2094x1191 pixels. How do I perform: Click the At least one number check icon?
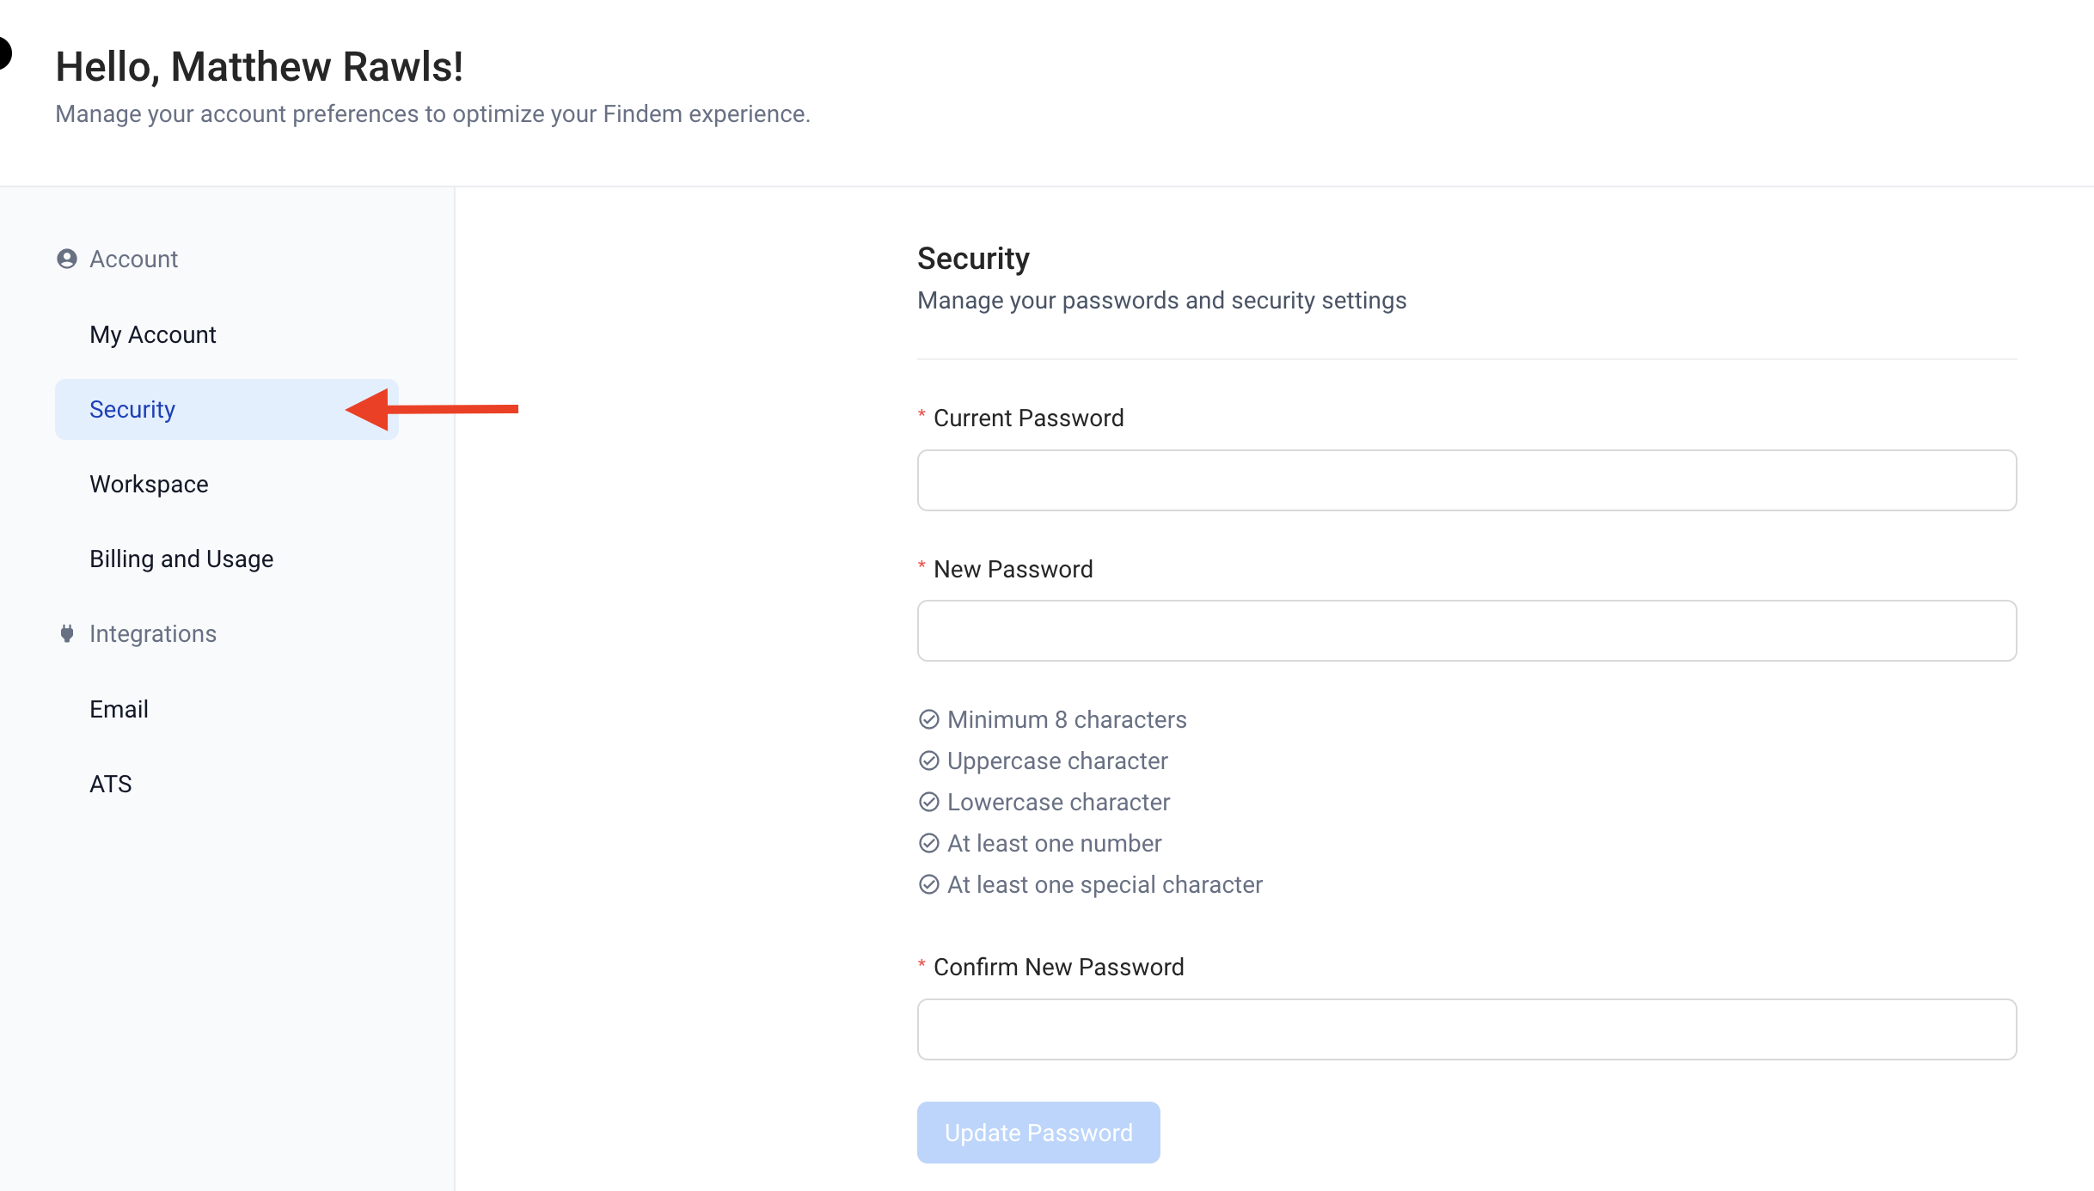[x=928, y=843]
